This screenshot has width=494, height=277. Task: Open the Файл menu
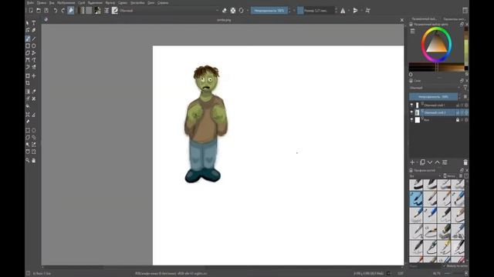point(30,2)
